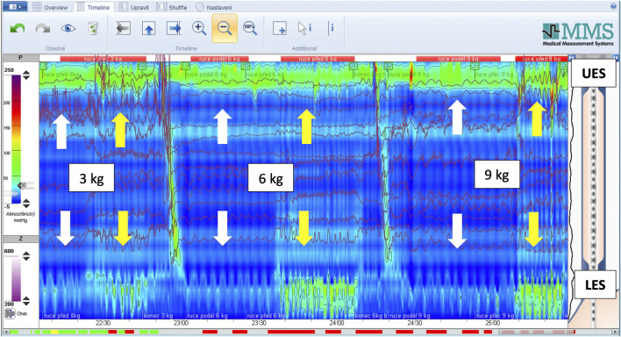Screen dimensions: 621x337
Task: Click the add marker plus icon
Action: (x=280, y=29)
